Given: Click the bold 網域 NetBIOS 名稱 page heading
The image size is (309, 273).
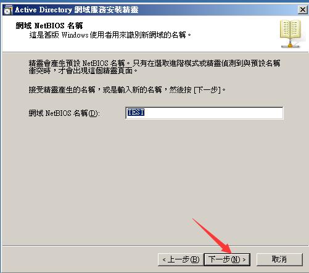Looking at the screenshot, I should (49, 26).
